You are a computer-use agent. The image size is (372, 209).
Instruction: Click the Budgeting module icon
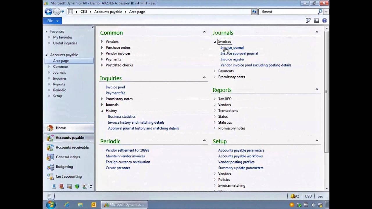50,167
